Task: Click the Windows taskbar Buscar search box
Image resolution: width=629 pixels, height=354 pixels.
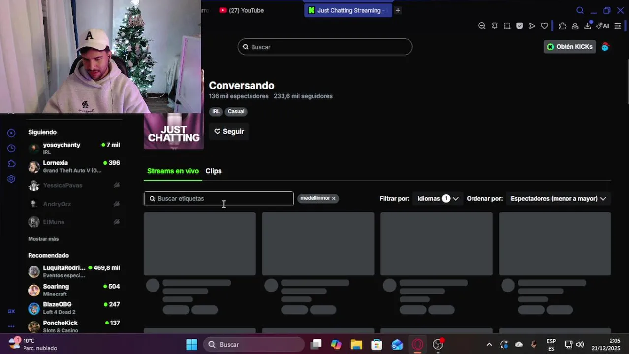Action: (x=254, y=344)
